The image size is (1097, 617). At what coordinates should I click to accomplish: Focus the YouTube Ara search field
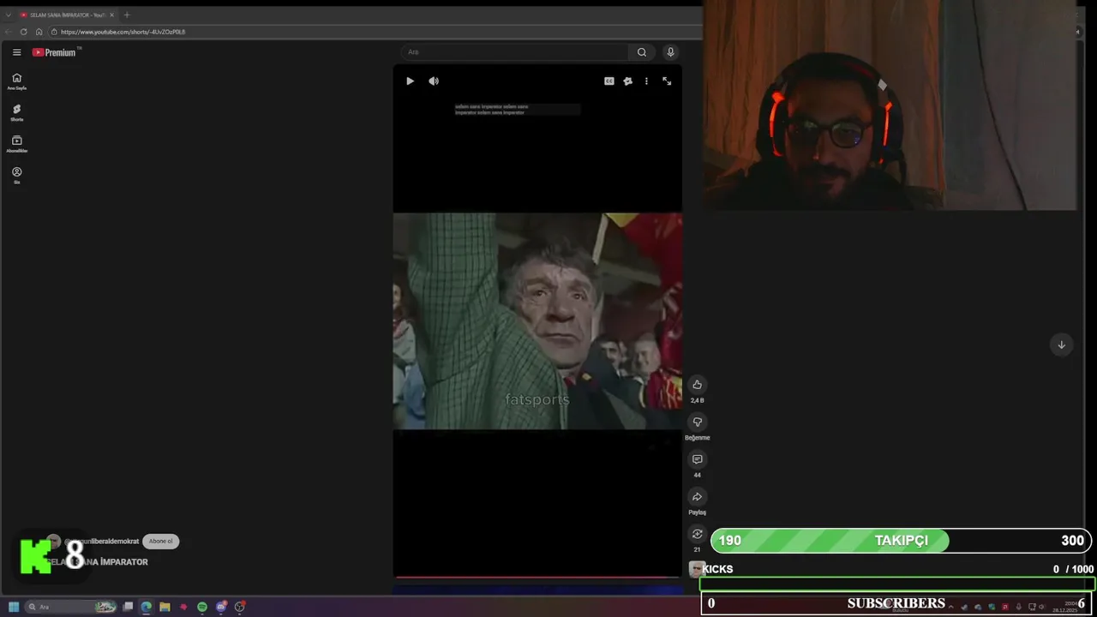[514, 52]
